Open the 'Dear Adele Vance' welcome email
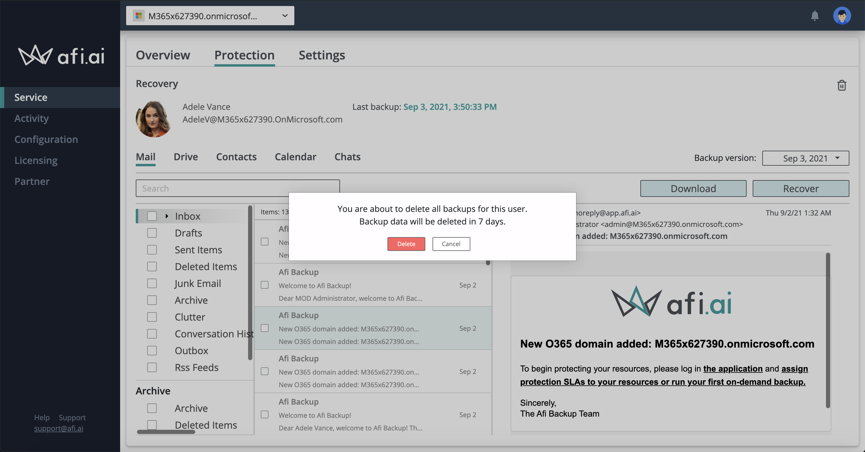The image size is (865, 452). pos(373,415)
